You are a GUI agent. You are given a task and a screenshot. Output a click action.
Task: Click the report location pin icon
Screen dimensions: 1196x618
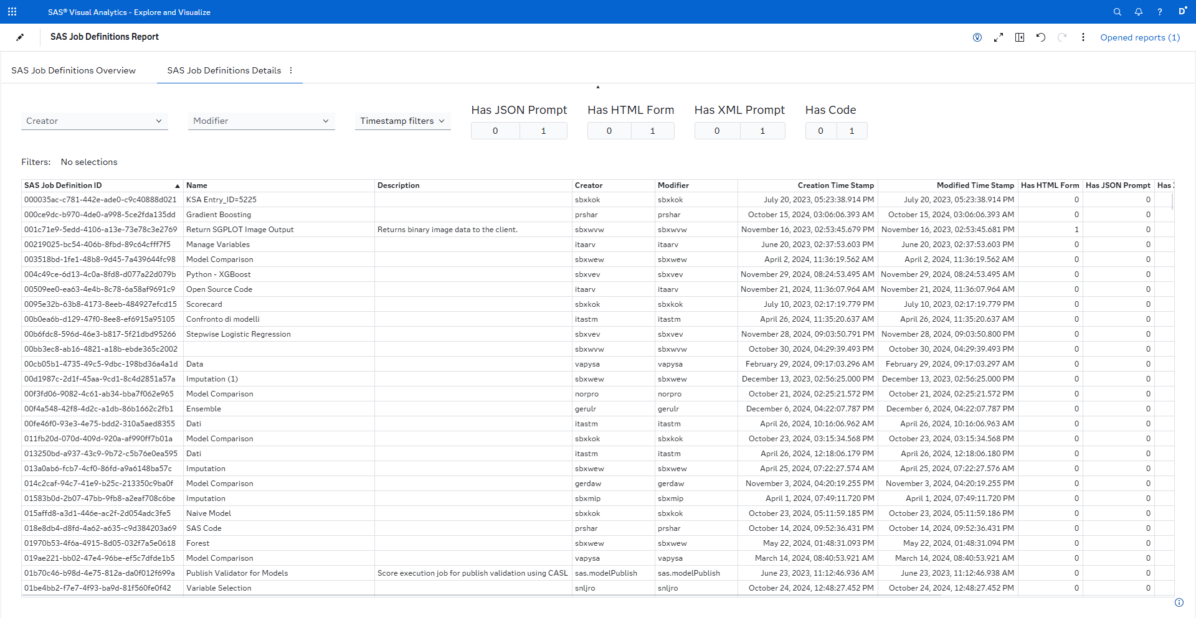pyautogui.click(x=977, y=37)
